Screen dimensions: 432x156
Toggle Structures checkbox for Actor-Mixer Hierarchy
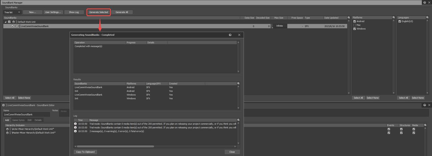click(401, 129)
